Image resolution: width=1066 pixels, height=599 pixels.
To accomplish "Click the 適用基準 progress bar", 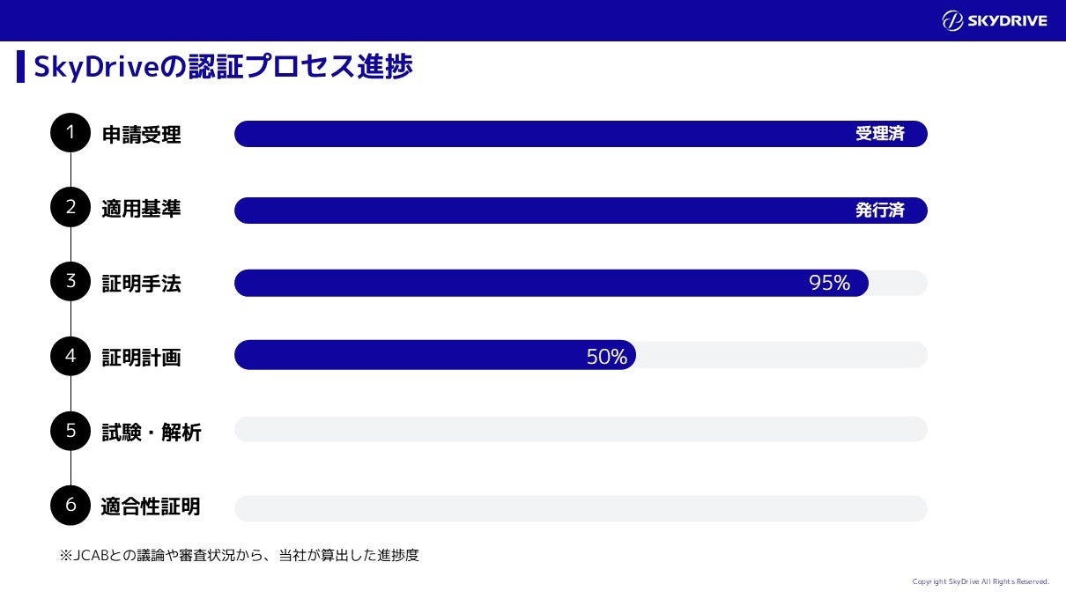I will pos(529,211).
